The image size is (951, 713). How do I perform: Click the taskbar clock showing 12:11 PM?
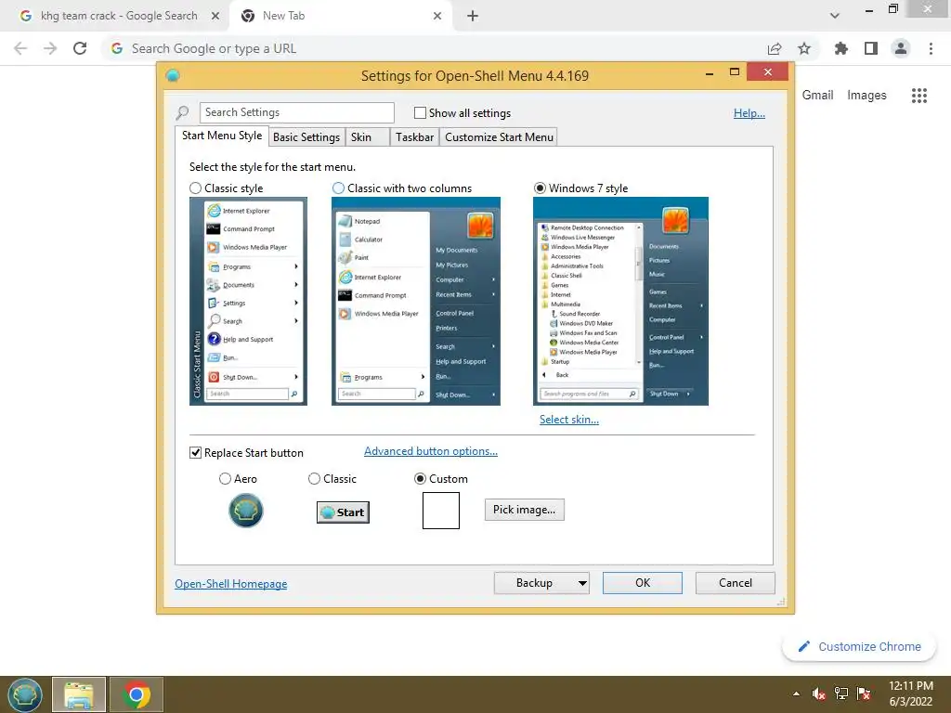[910, 694]
